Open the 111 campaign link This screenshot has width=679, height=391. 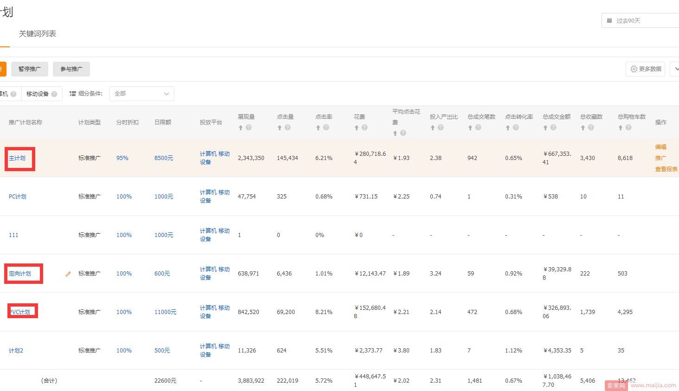(13, 235)
